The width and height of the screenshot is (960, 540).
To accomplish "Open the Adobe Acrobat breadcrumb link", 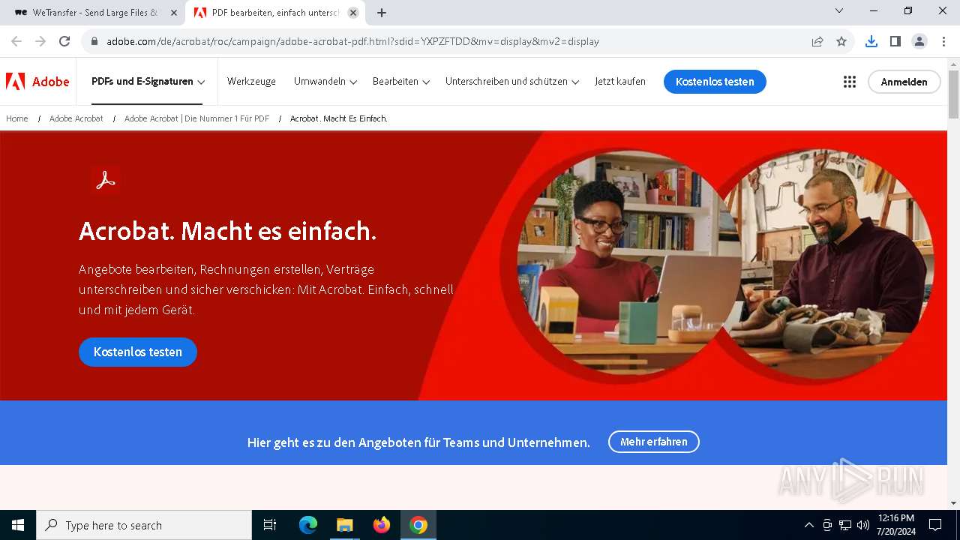I will [x=76, y=118].
